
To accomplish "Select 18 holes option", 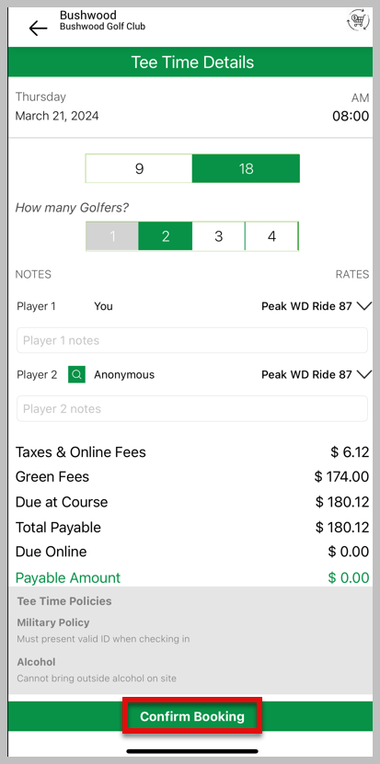I will 246,168.
